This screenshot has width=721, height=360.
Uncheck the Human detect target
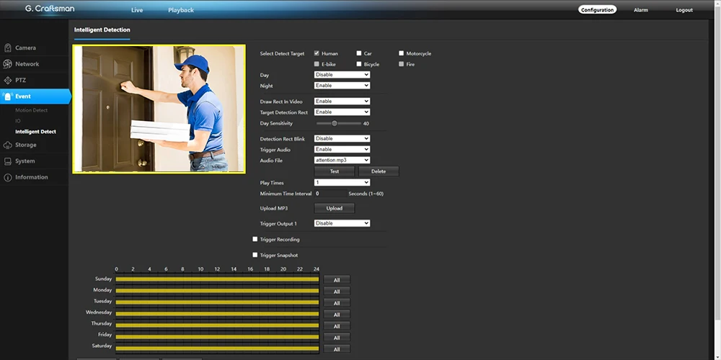click(x=317, y=53)
